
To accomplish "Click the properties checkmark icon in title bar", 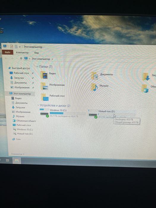I will point(12,46).
